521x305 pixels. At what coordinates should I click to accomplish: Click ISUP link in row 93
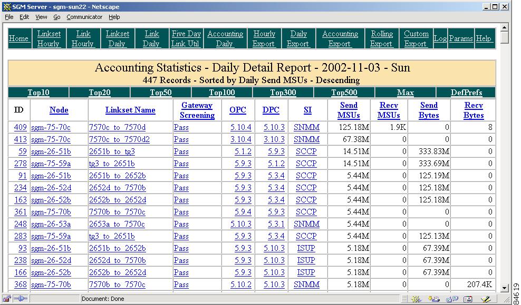coord(306,248)
